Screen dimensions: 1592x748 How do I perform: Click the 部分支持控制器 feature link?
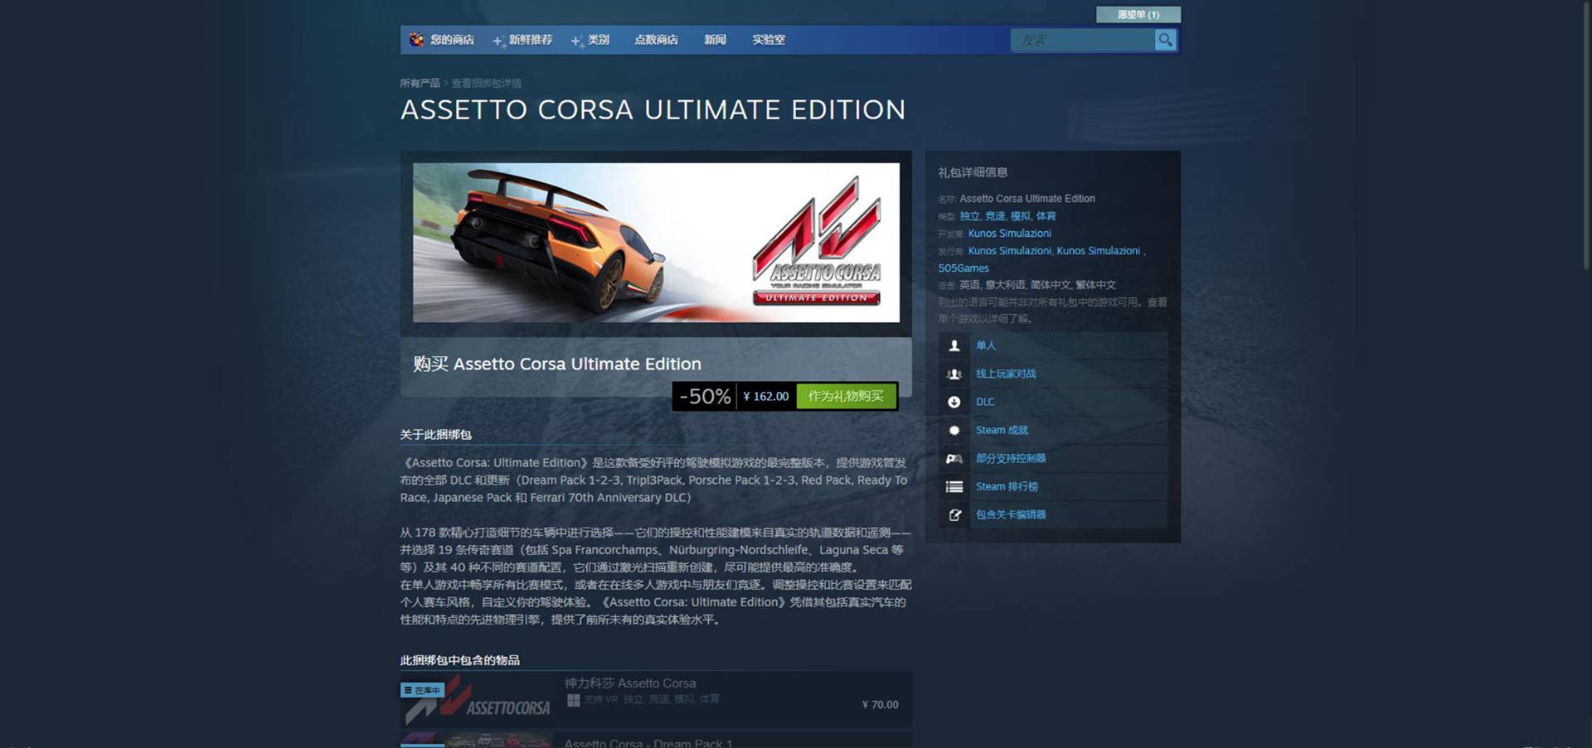tap(1011, 458)
